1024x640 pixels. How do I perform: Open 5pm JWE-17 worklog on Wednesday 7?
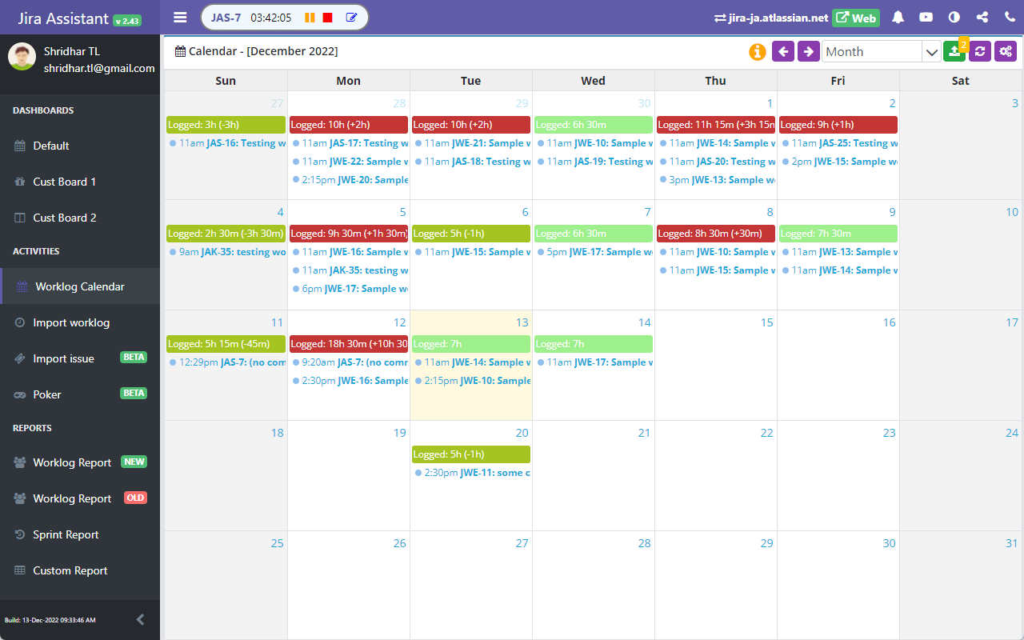(594, 252)
